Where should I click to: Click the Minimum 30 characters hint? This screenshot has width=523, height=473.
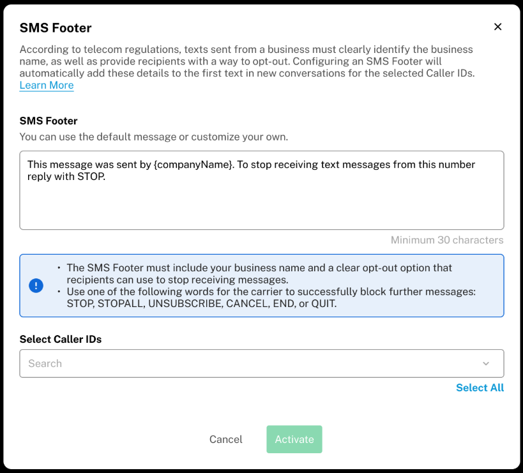click(447, 241)
